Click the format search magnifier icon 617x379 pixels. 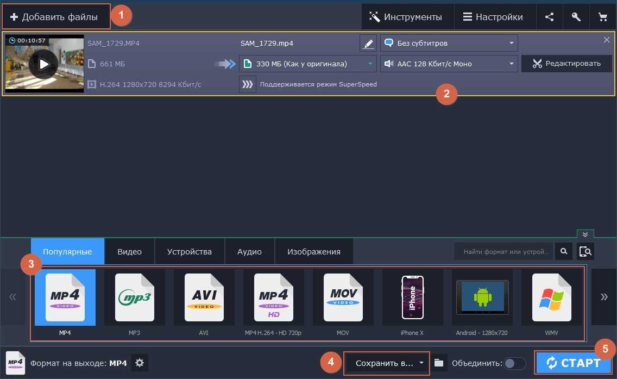pyautogui.click(x=564, y=252)
